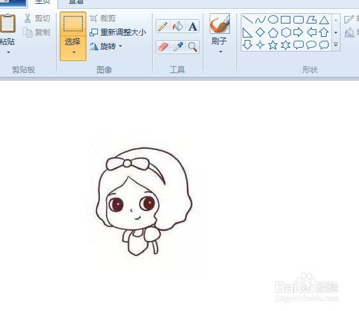Click the Paste clipboard icon

pos(8,23)
